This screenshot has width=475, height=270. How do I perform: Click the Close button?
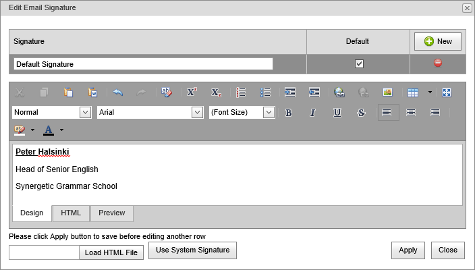tap(448, 250)
